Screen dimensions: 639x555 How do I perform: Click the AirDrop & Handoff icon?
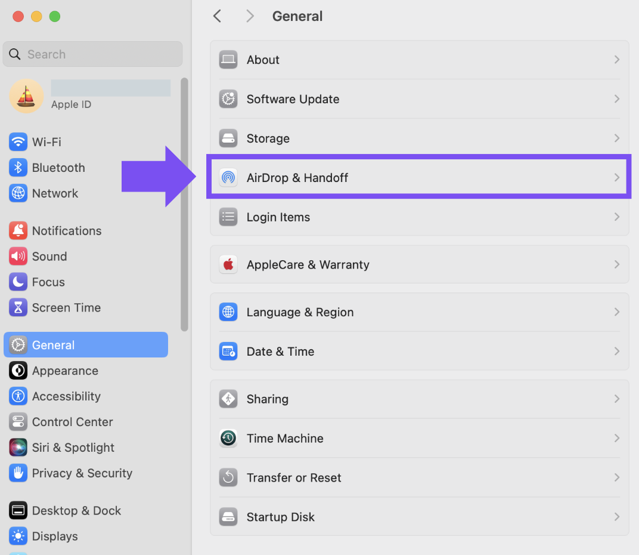click(228, 177)
